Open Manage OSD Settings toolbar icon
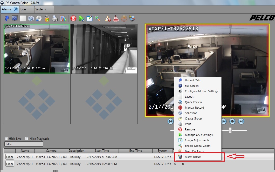This screenshot has width=275, height=172. 81,18
